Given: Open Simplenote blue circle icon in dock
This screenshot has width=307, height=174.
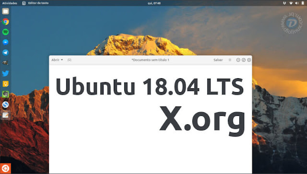Looking at the screenshot, I should click(x=5, y=104).
